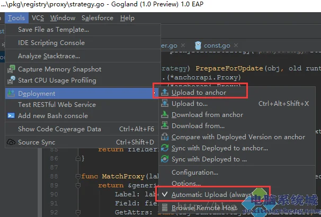Image resolution: width=321 pixels, height=217 pixels.
Task: Close the const.go editor tab
Action: pos(236,45)
